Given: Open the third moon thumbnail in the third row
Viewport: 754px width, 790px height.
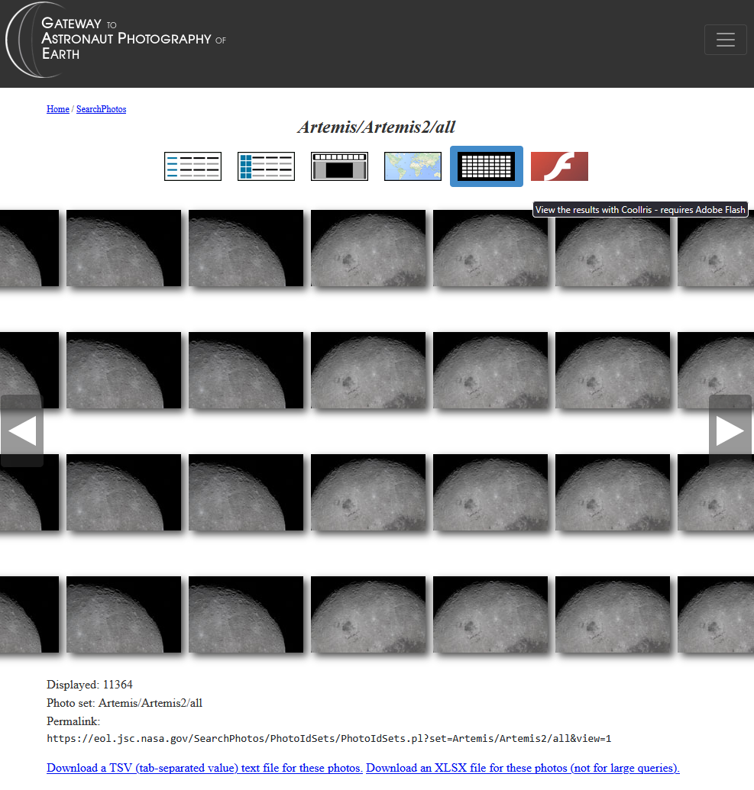Looking at the screenshot, I should (246, 492).
